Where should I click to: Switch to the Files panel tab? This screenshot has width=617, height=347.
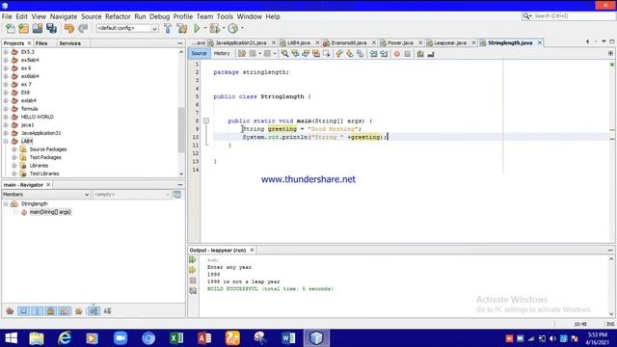pyautogui.click(x=41, y=43)
